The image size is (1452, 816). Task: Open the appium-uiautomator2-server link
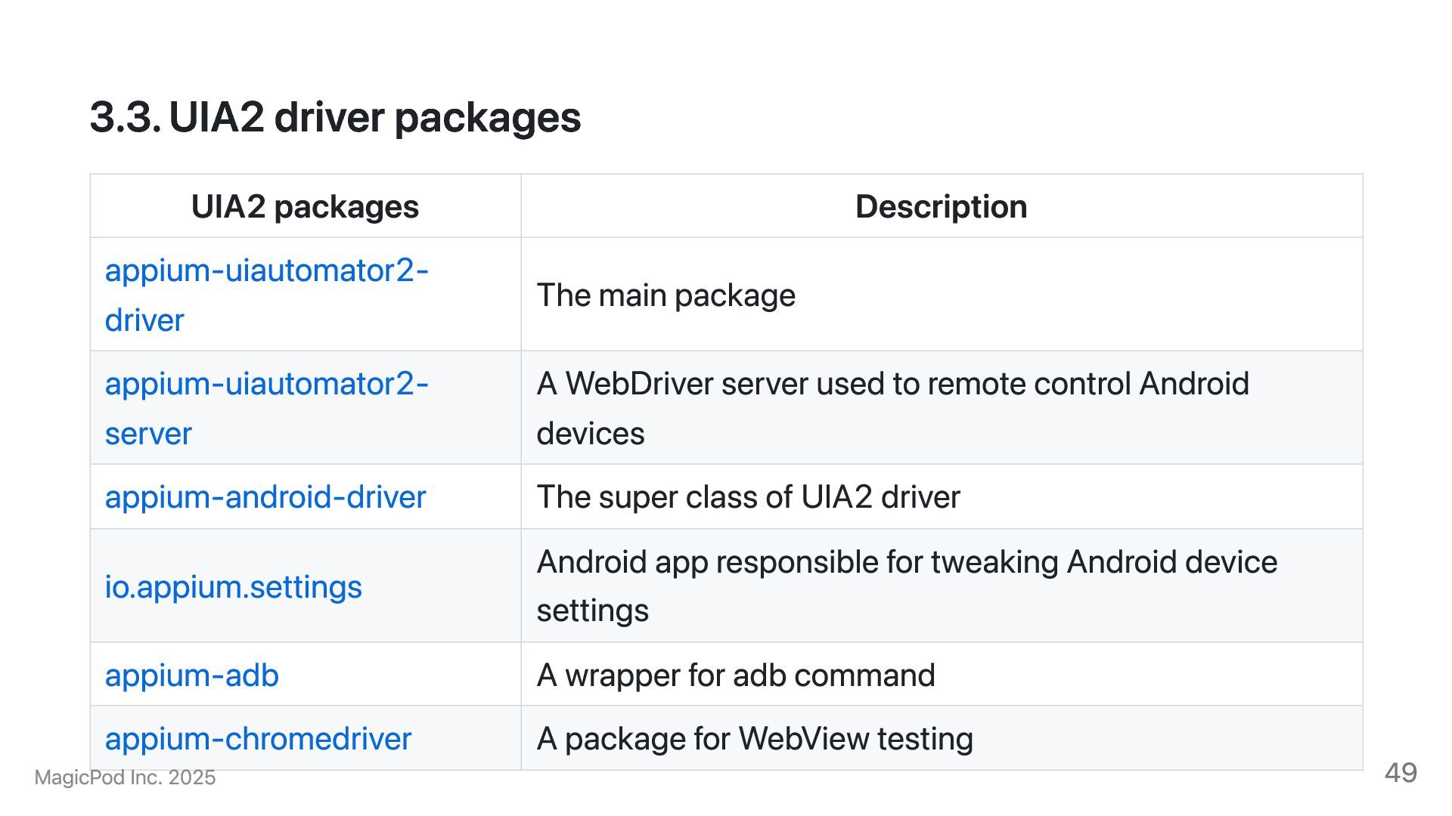tap(266, 384)
